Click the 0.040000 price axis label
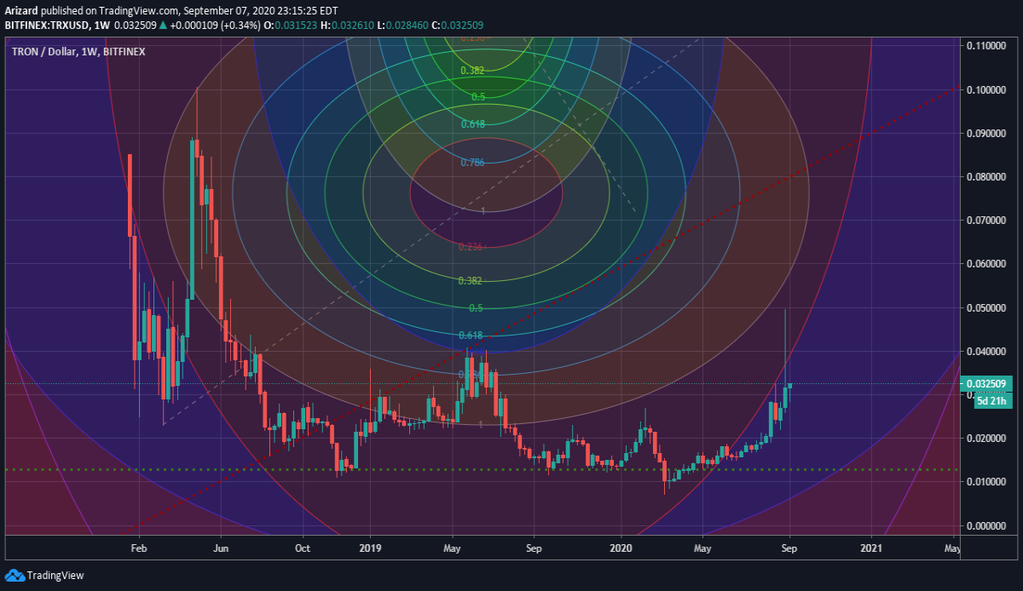The width and height of the screenshot is (1023, 591). 987,351
